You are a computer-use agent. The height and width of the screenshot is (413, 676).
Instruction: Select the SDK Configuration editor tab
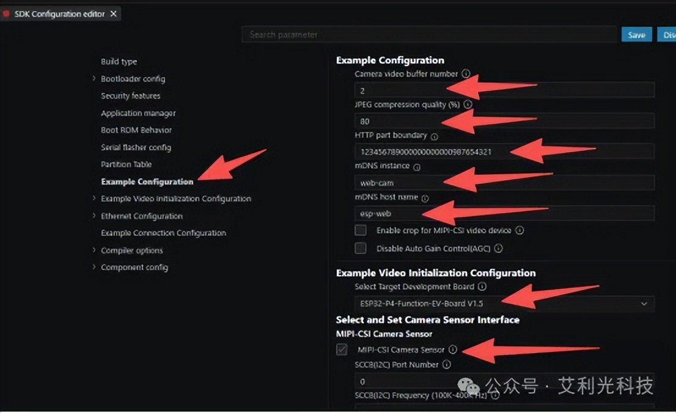point(59,14)
